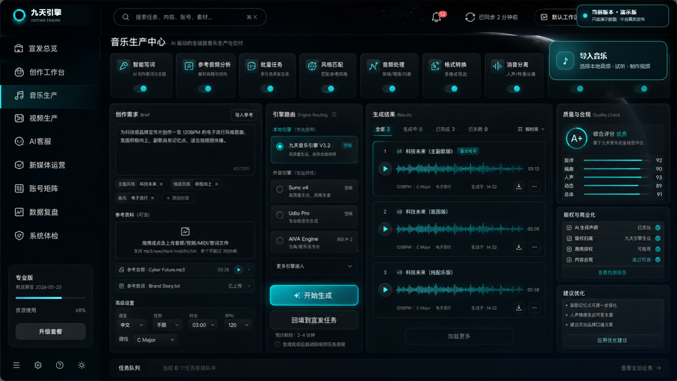
Task: Play the 科技未来 (纯配乐版) track
Action: click(385, 290)
